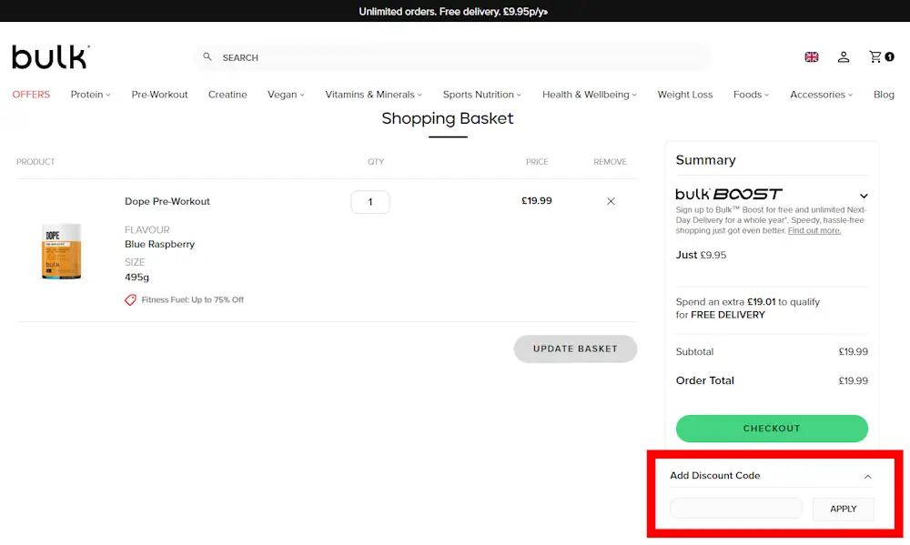Click the Update Basket button
The height and width of the screenshot is (545, 910).
click(575, 348)
